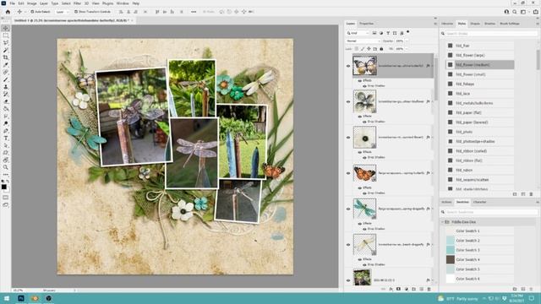Delete style using Styles panel trash icon
The width and height of the screenshot is (541, 304).
point(531,194)
